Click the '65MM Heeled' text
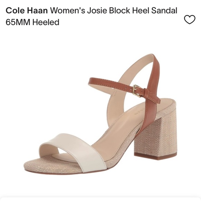The height and width of the screenshot is (201, 201). click(x=33, y=22)
